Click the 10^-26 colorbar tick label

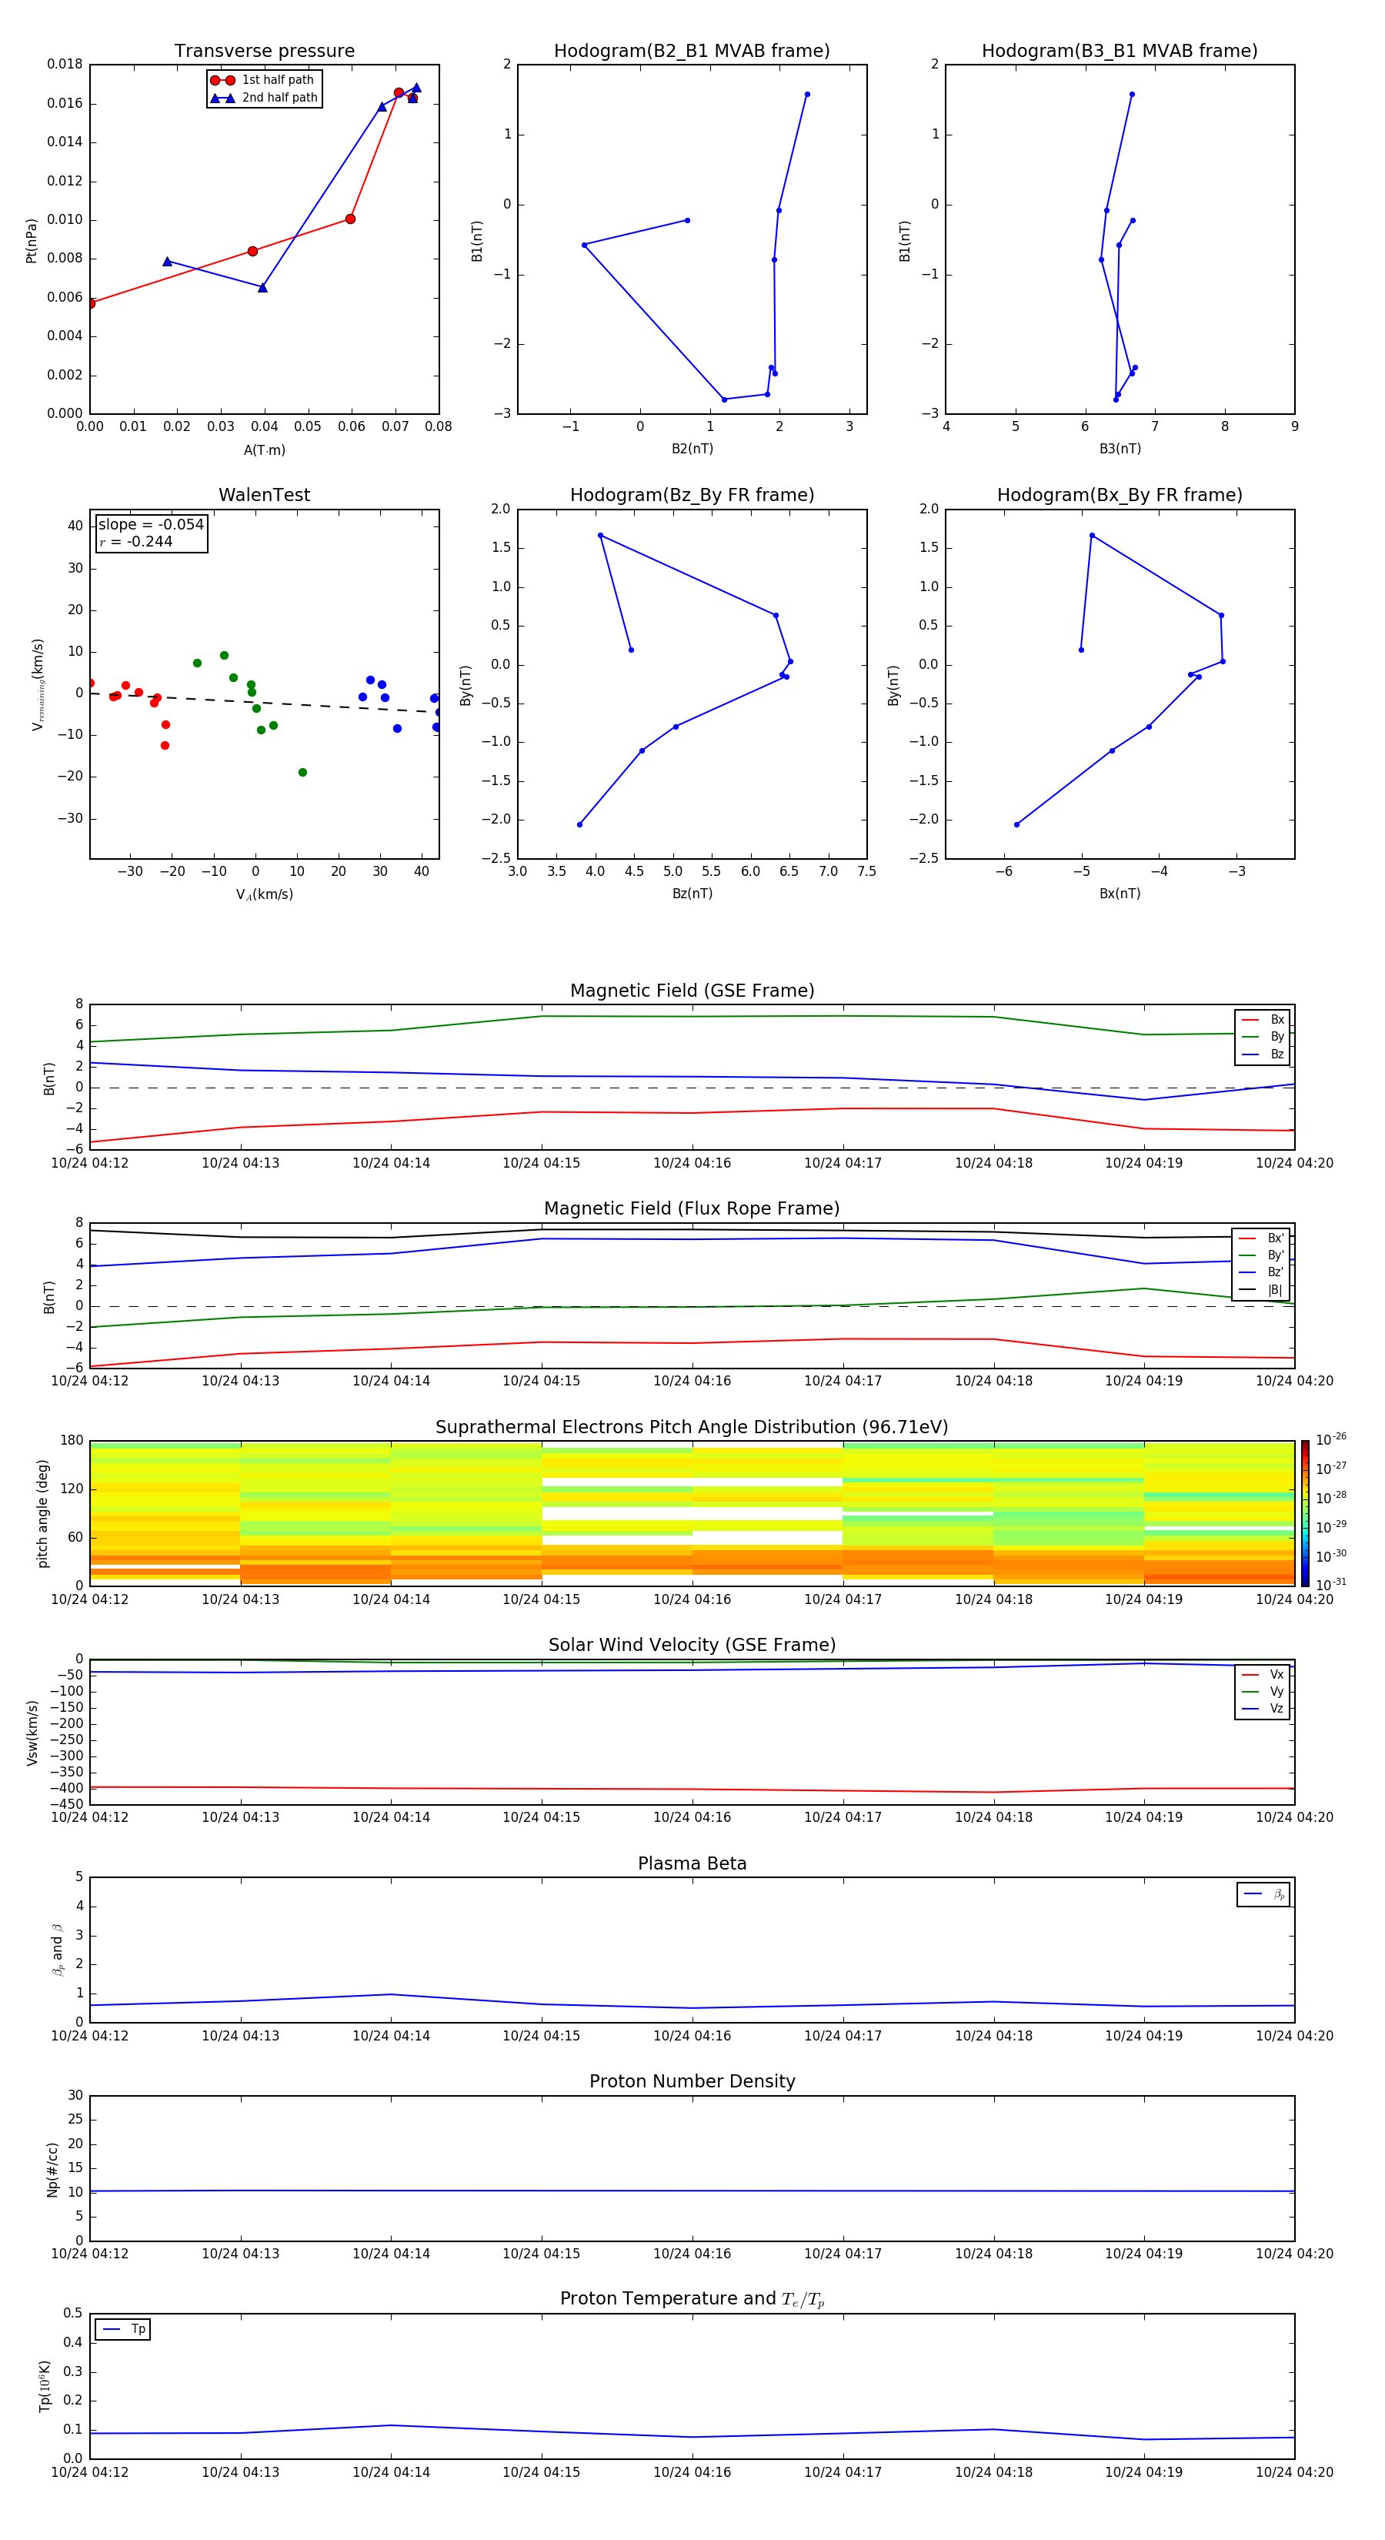click(x=1331, y=1439)
